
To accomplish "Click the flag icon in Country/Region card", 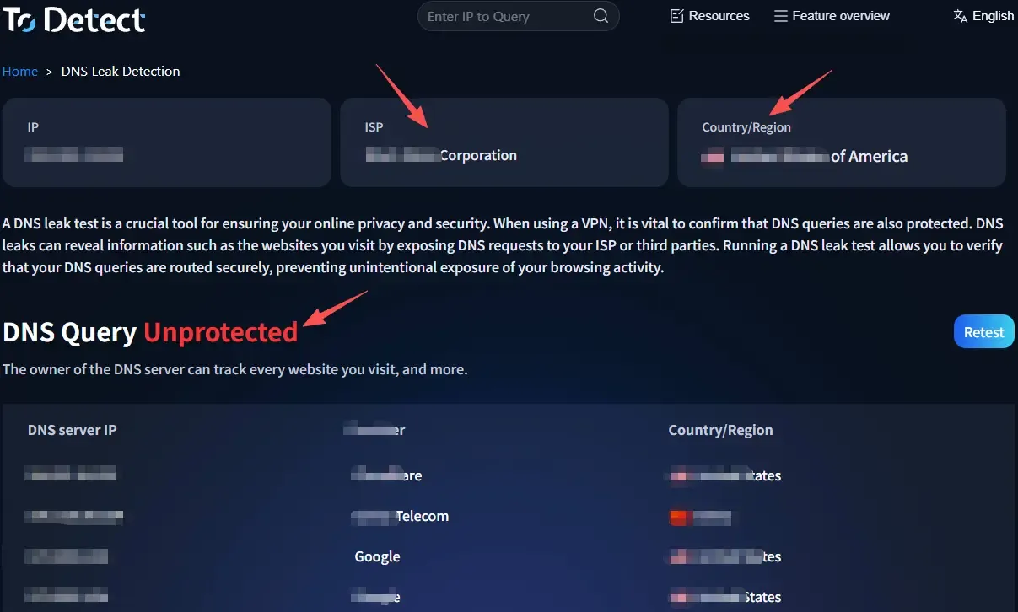I will tap(714, 157).
